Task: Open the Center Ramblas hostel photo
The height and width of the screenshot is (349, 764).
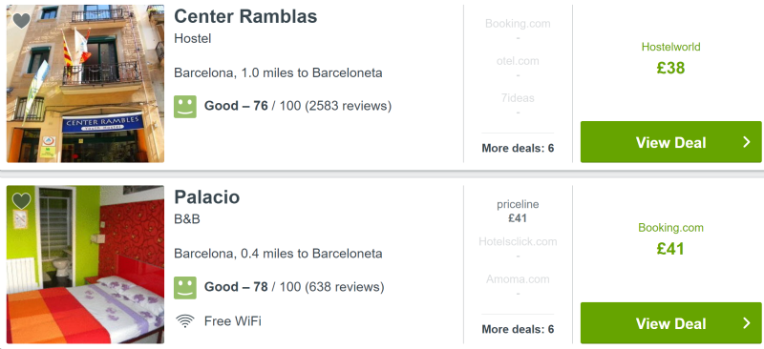Action: click(85, 83)
